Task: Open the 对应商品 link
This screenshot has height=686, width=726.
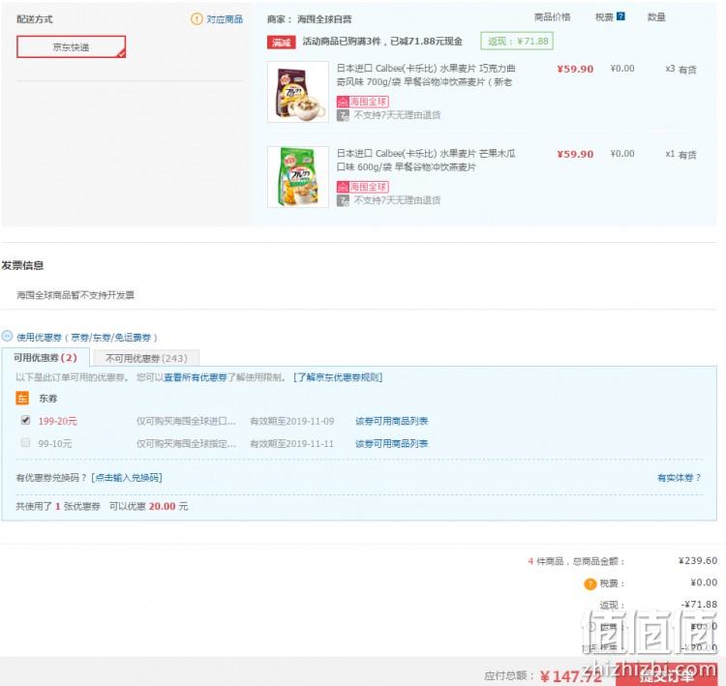Action: [x=225, y=19]
